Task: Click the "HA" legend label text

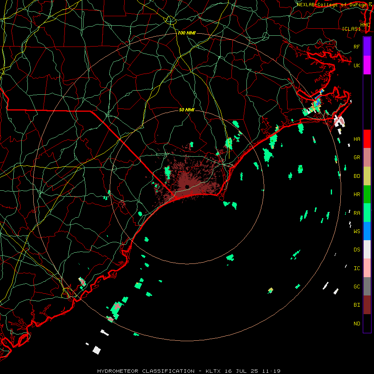Action: (357, 139)
